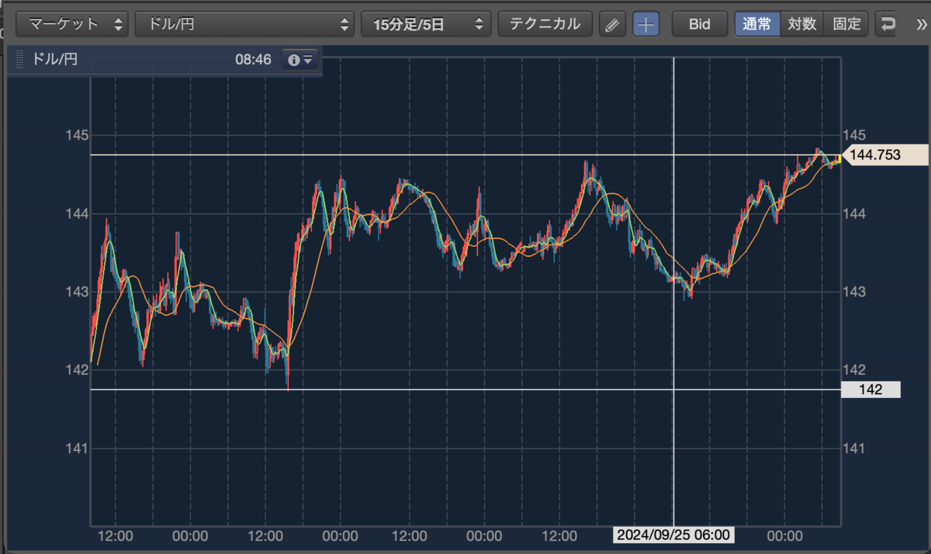Click the right-axis 143 price label
This screenshot has height=554, width=931.
854,292
